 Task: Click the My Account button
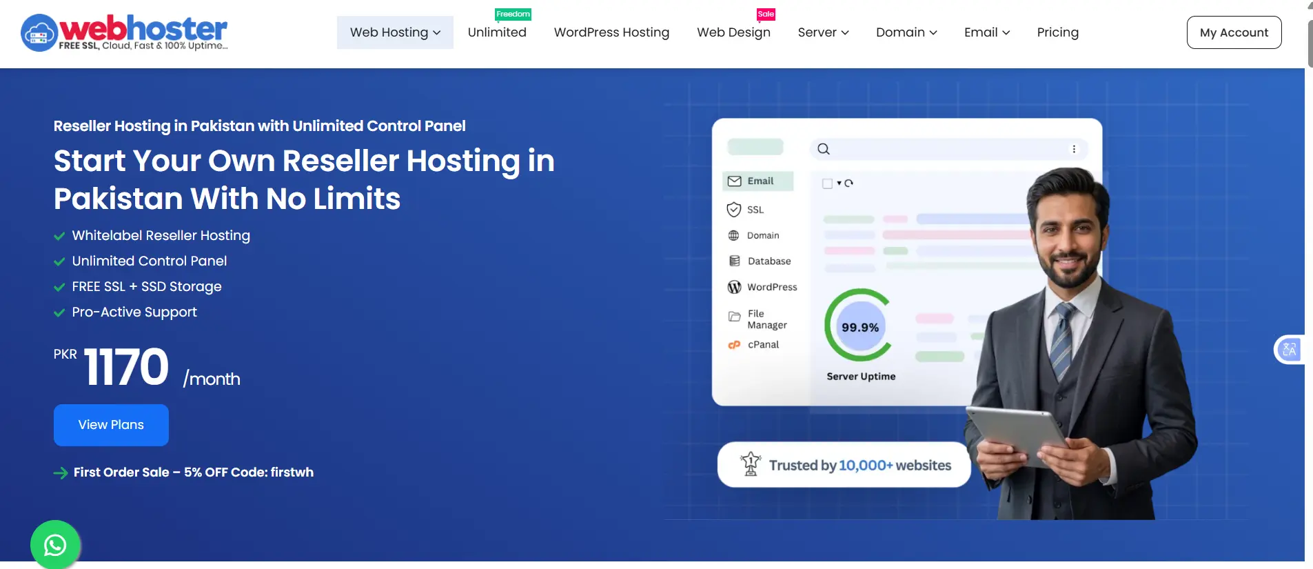[x=1234, y=32]
